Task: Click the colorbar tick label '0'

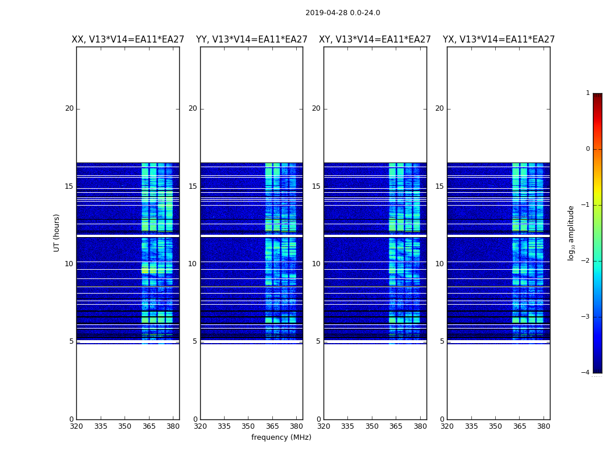Action: tap(588, 149)
